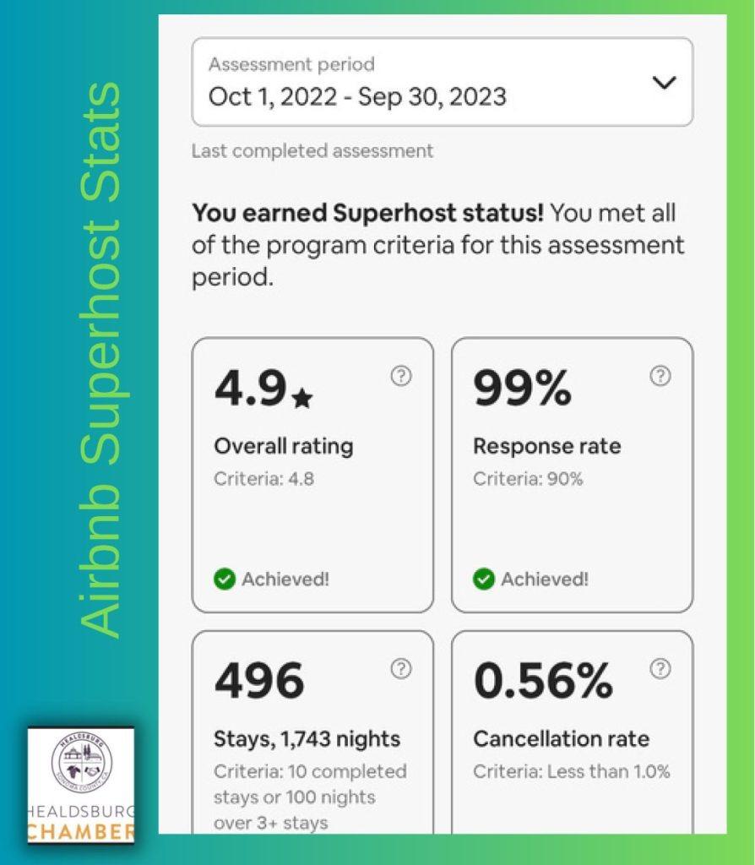Viewport: 755px width, 865px height.
Task: Click help icon on Response rate card
Action: [660, 377]
